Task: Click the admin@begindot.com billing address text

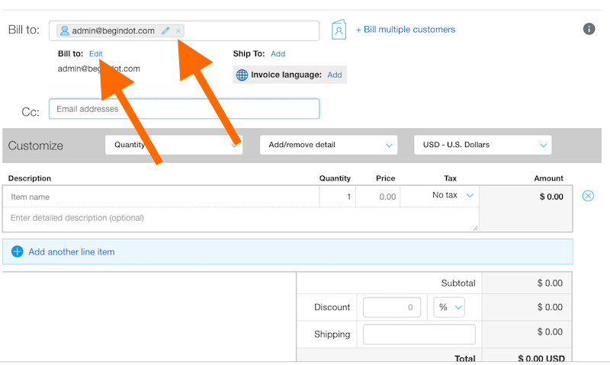Action: 99,69
